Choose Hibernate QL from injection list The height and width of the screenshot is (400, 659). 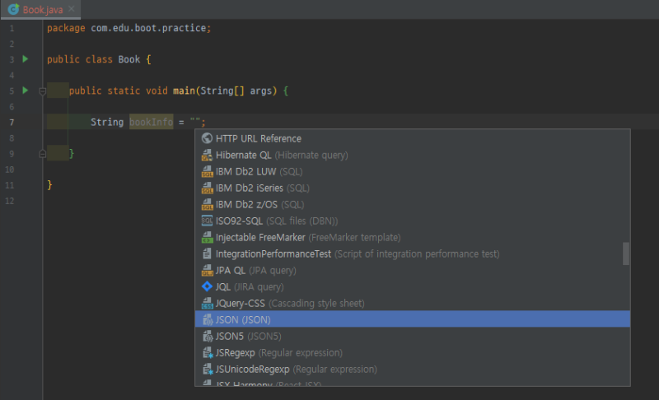(413, 155)
